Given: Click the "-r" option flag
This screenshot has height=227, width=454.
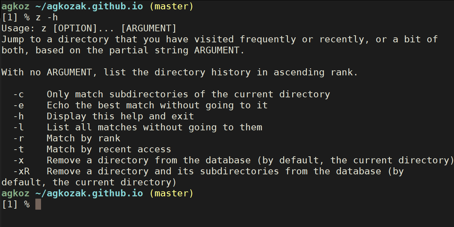Looking at the screenshot, I should coord(18,138).
